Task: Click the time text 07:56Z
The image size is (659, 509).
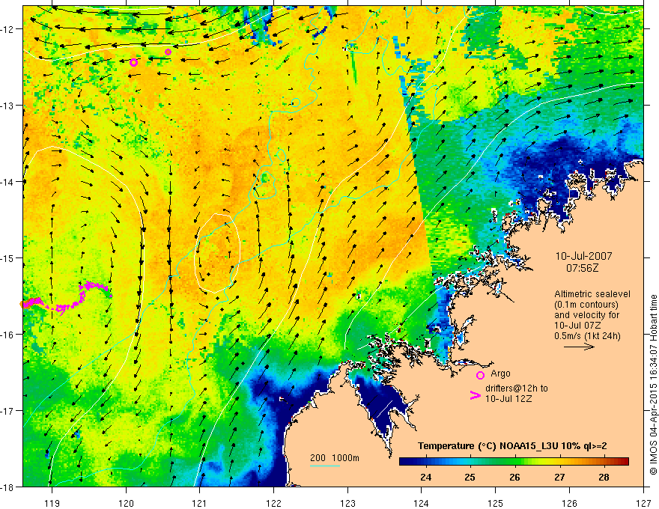Action: [x=582, y=267]
